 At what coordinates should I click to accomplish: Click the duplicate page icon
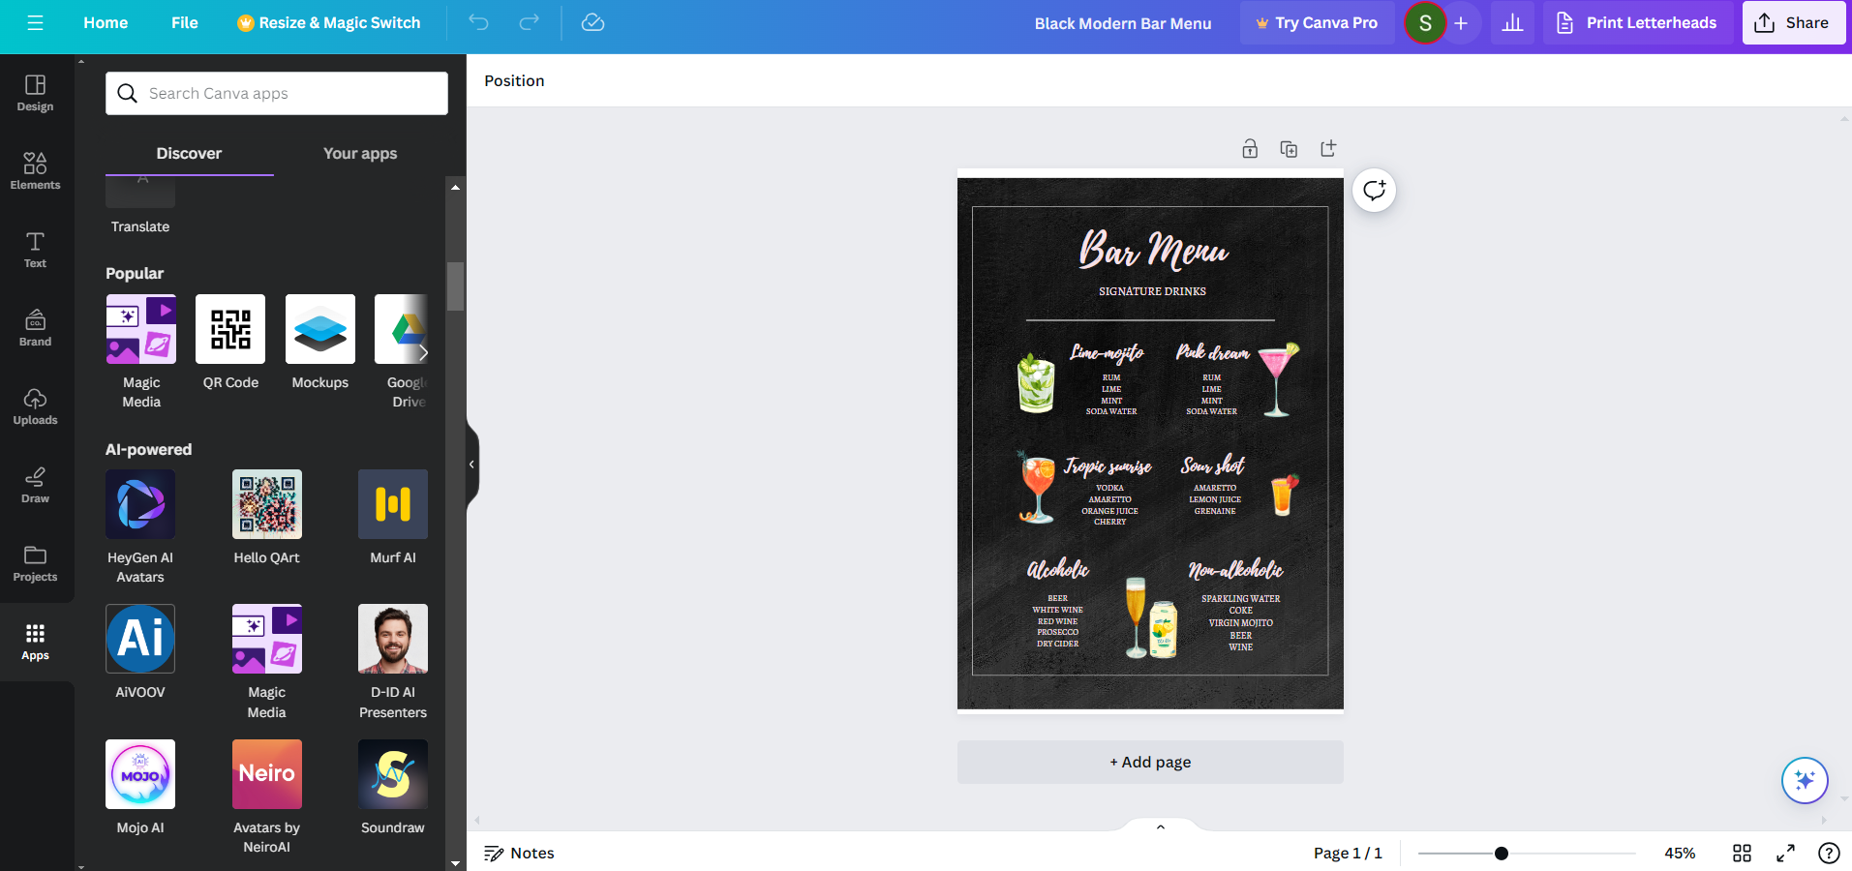1289,149
